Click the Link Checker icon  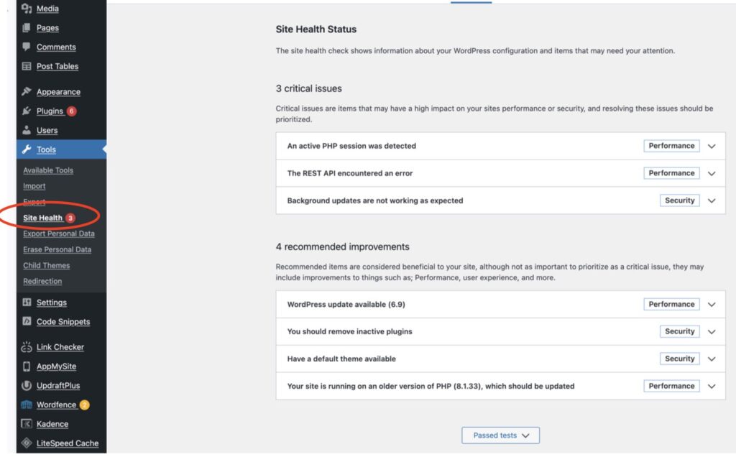pos(27,347)
